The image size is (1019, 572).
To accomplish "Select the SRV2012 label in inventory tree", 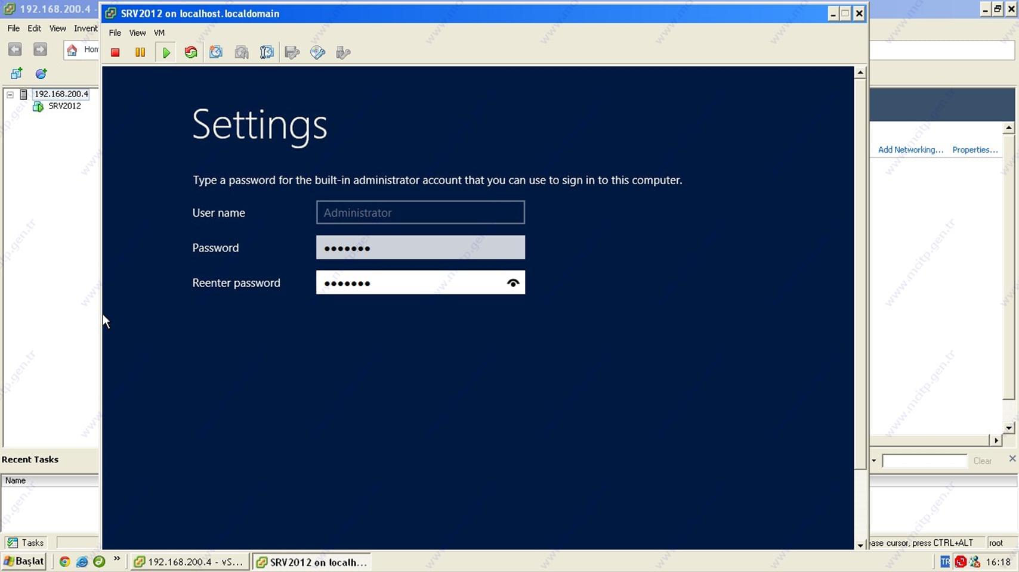I will click(64, 106).
